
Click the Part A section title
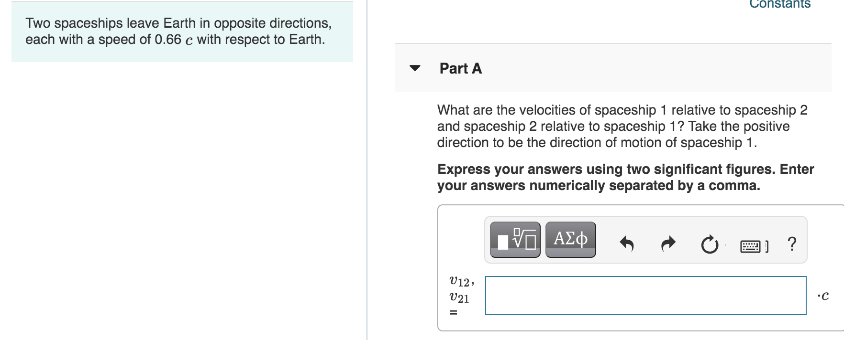coord(460,69)
